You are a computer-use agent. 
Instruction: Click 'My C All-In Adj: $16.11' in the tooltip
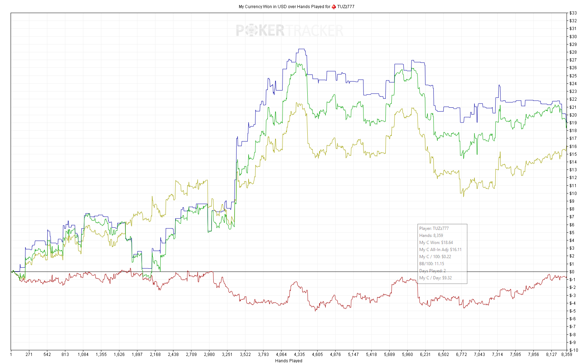pos(440,250)
